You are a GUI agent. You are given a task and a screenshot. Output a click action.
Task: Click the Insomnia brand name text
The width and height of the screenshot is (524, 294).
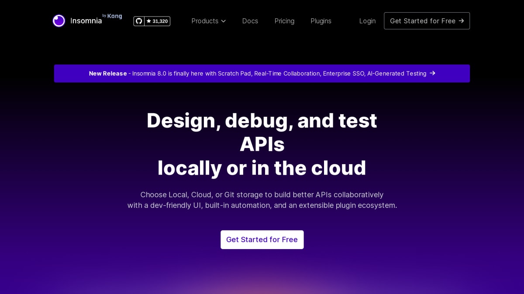coord(86,21)
